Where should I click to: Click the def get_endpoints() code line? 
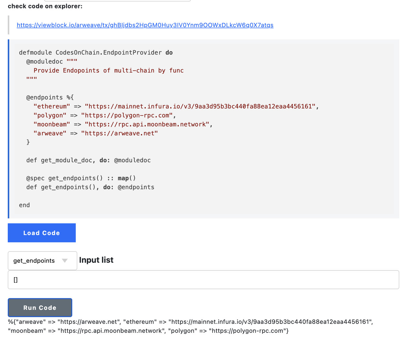(x=90, y=187)
